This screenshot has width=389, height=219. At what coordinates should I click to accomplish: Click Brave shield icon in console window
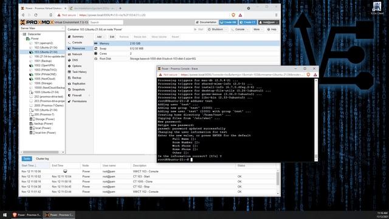point(308,75)
